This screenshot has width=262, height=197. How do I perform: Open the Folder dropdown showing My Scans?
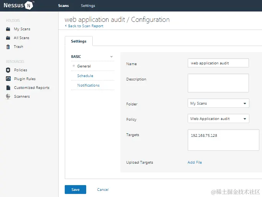tap(218, 103)
